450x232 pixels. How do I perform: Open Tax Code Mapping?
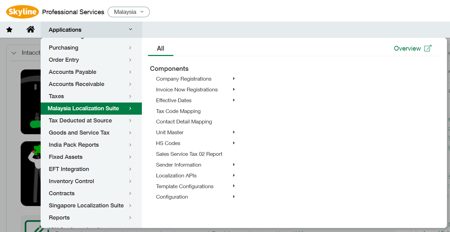point(178,111)
